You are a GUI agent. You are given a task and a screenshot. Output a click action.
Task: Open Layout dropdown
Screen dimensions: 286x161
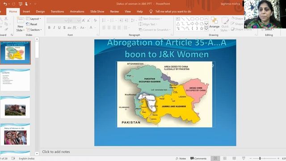tap(34, 19)
